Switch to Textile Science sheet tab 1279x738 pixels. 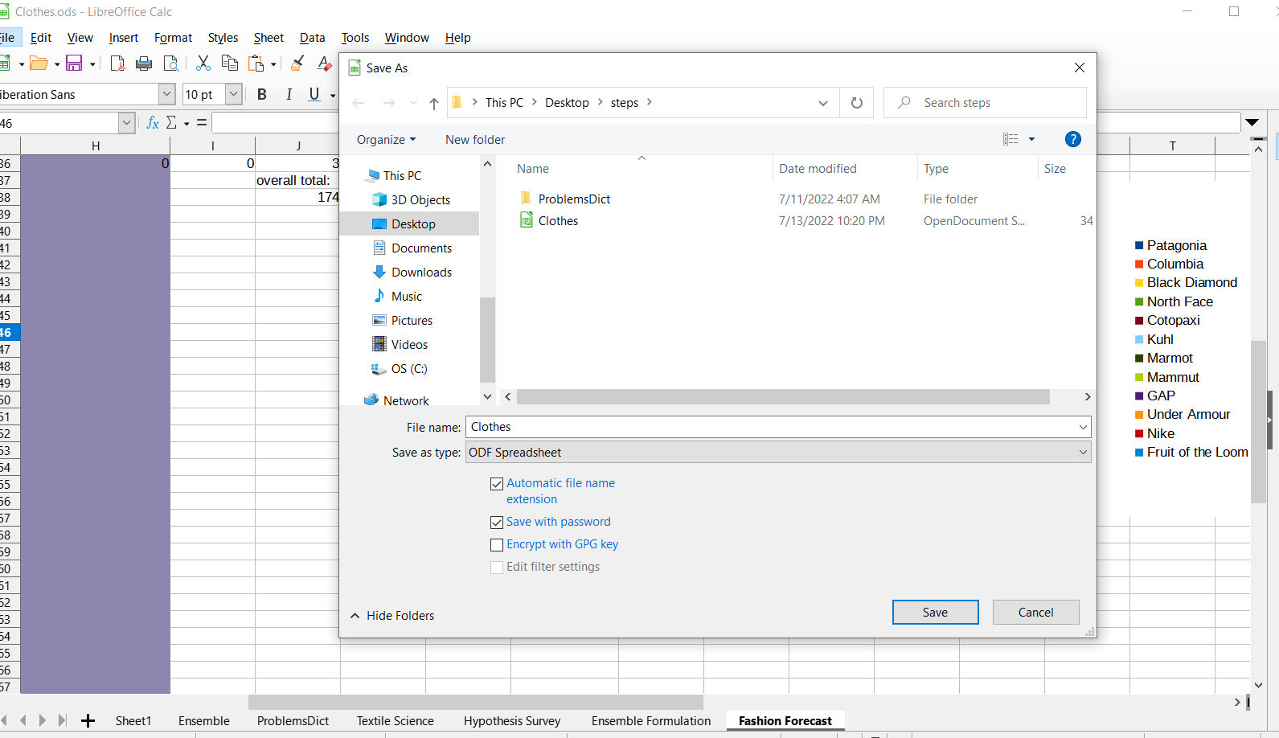click(x=396, y=721)
